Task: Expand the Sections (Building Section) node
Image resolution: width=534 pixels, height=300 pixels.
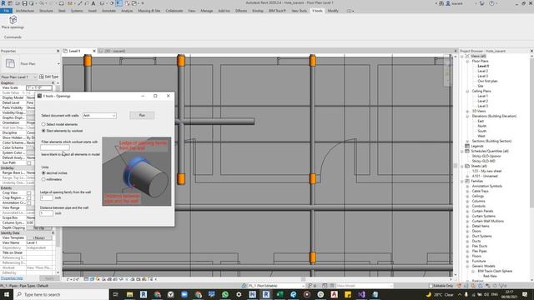Action: coord(467,141)
